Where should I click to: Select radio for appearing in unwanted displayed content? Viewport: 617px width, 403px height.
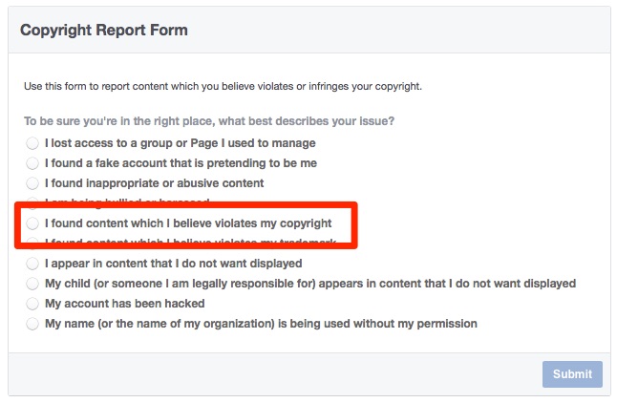coord(33,264)
